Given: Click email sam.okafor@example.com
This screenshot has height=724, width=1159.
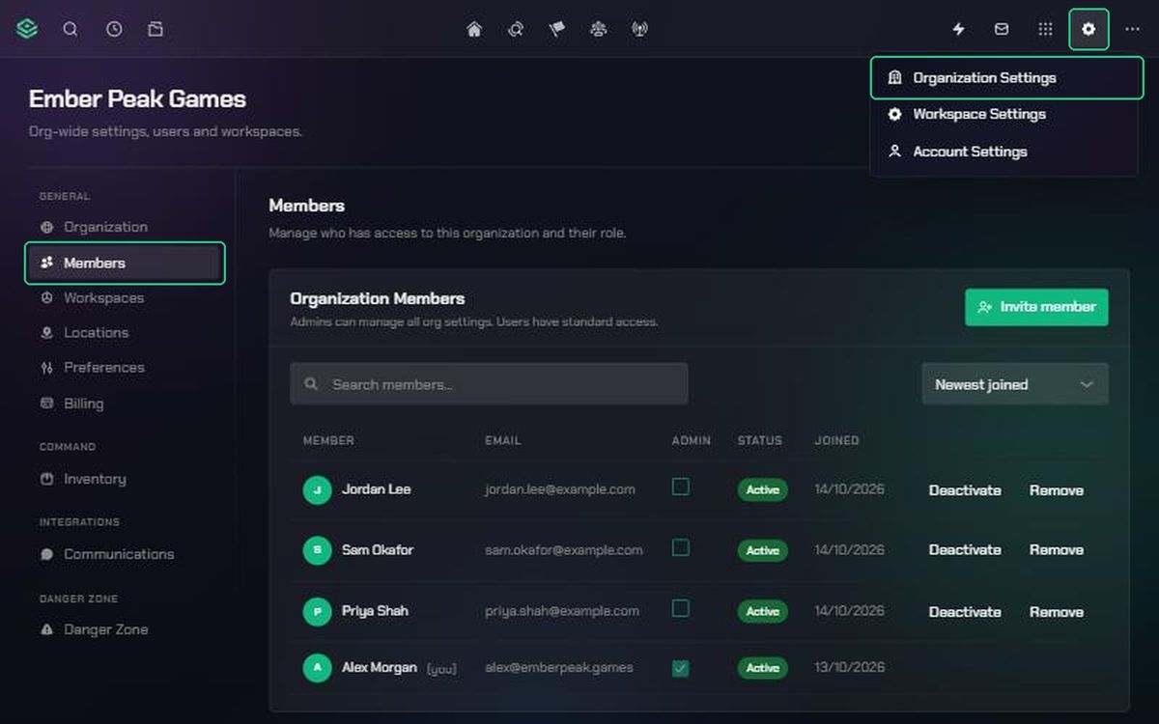Looking at the screenshot, I should click(564, 550).
